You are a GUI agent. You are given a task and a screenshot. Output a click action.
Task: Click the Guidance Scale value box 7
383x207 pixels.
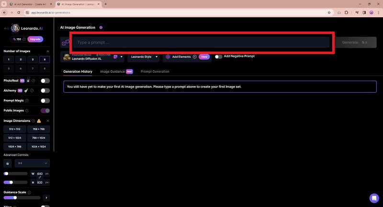coord(46,198)
